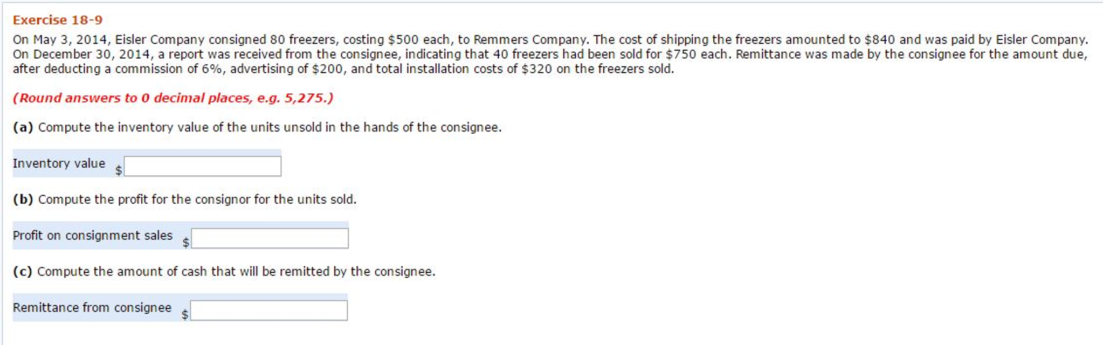
Task: Click the bold (a) question marker
Action: [23, 127]
